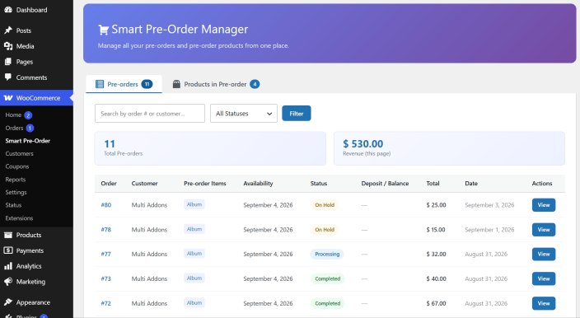Open the Extensions submenu item

[19, 218]
